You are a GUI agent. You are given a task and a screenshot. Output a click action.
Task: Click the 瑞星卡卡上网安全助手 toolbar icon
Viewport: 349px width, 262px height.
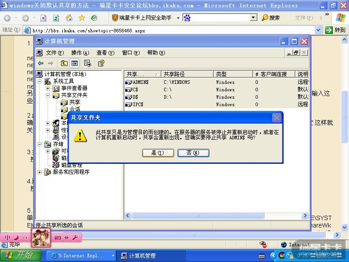tap(115, 18)
